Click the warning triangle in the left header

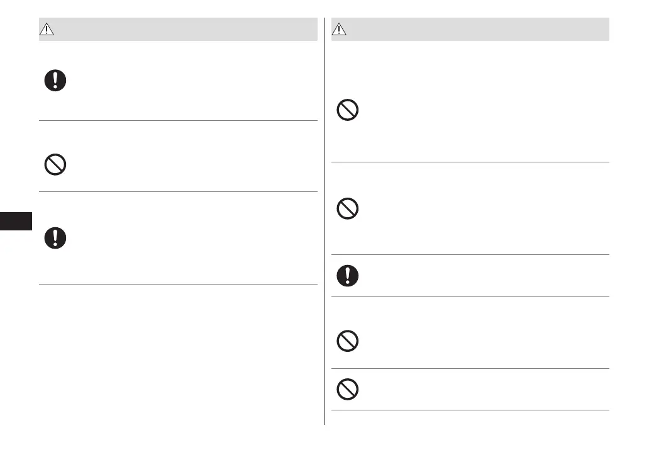pyautogui.click(x=48, y=29)
